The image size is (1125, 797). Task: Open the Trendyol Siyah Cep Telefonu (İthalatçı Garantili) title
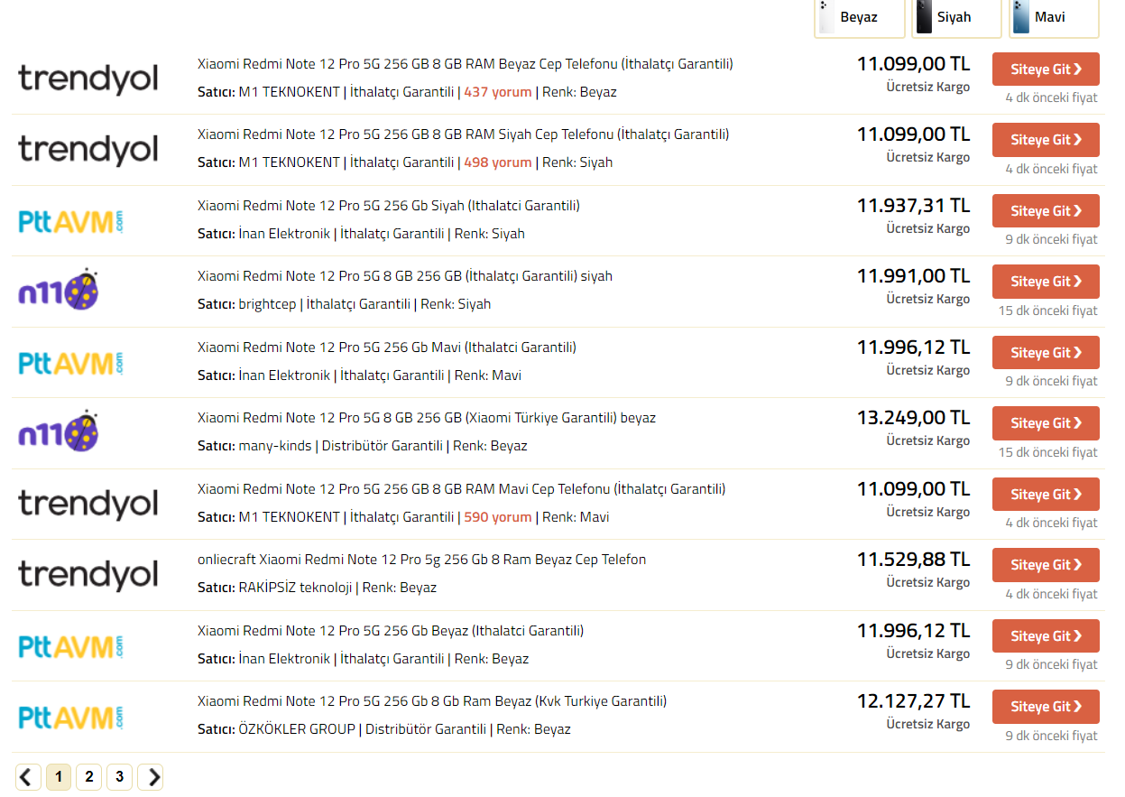pyautogui.click(x=464, y=134)
